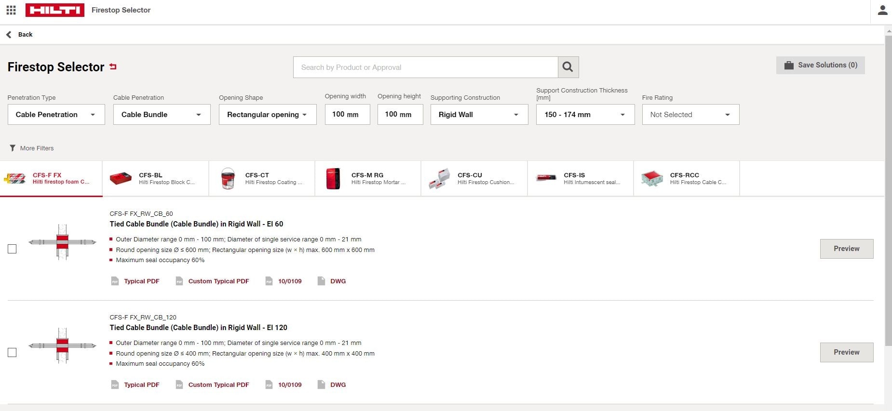Open More Filters funnel icon
The height and width of the screenshot is (411, 892).
click(x=13, y=148)
